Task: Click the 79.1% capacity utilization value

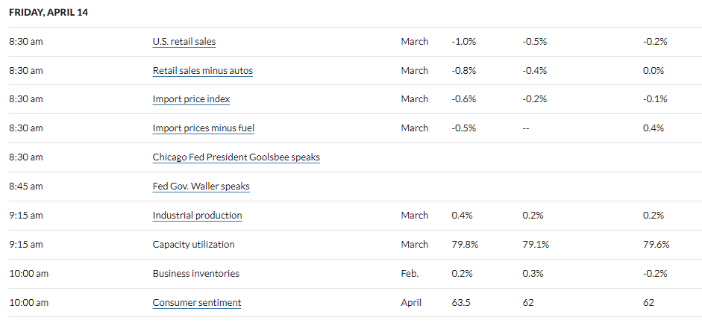Action: (x=536, y=245)
